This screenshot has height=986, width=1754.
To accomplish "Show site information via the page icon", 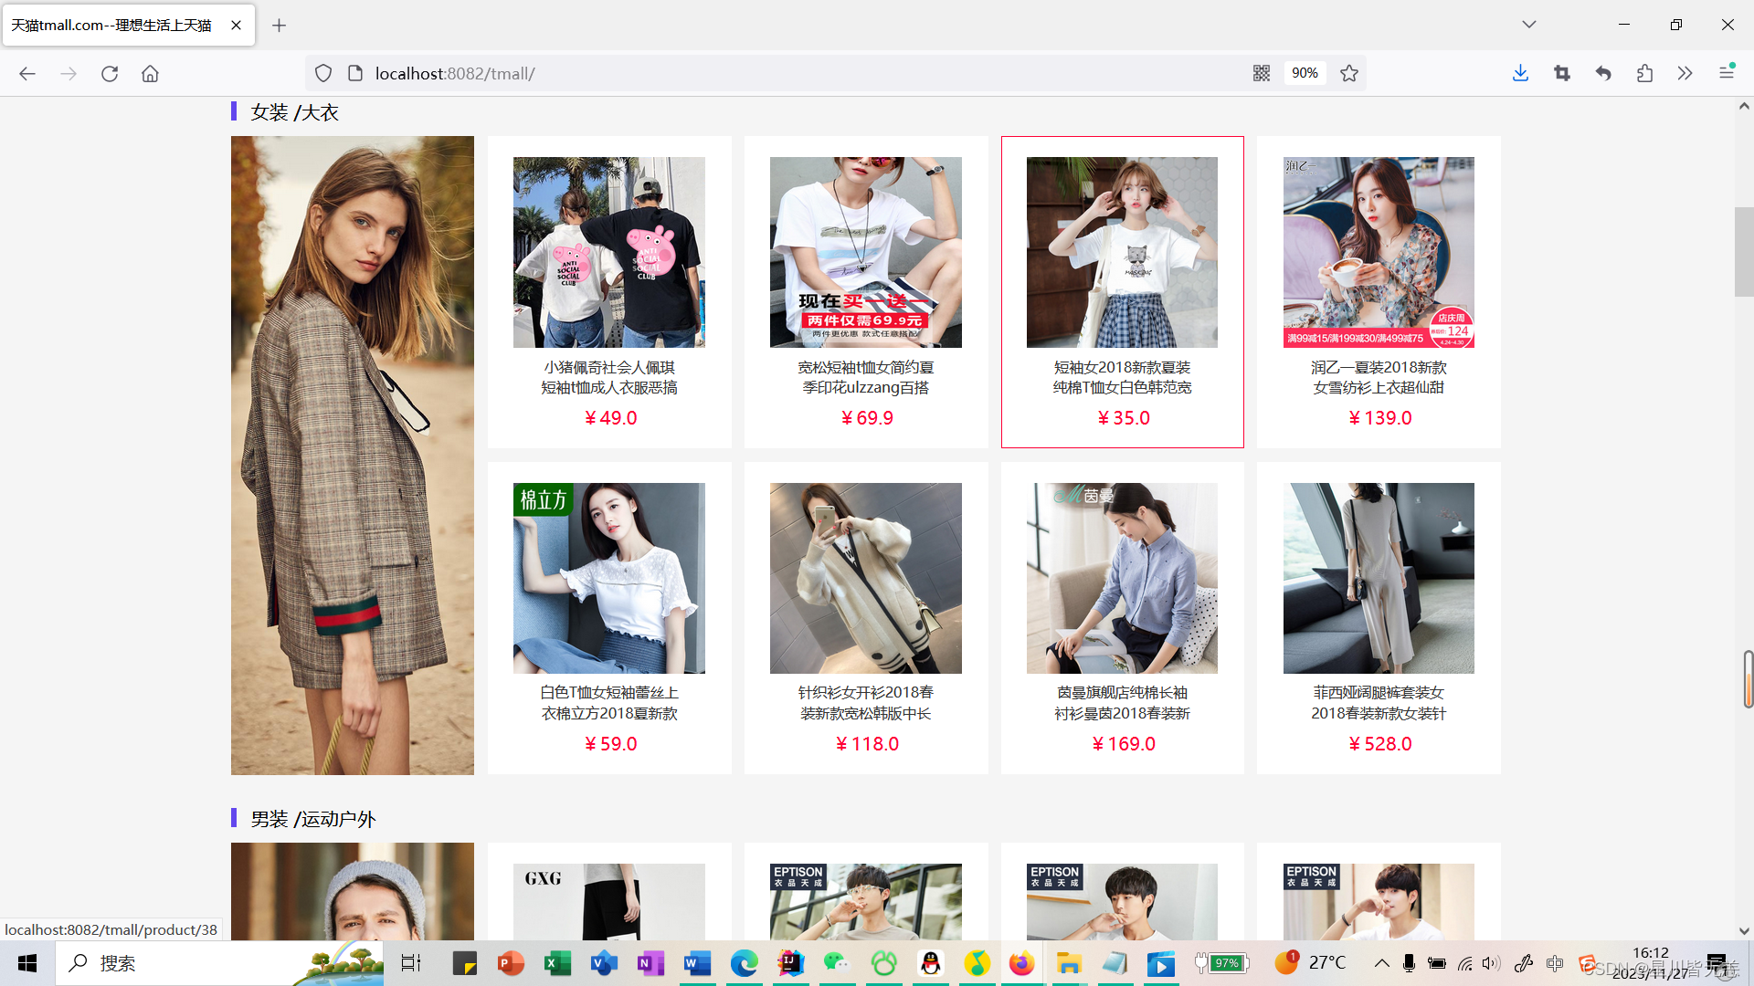I will click(x=356, y=73).
